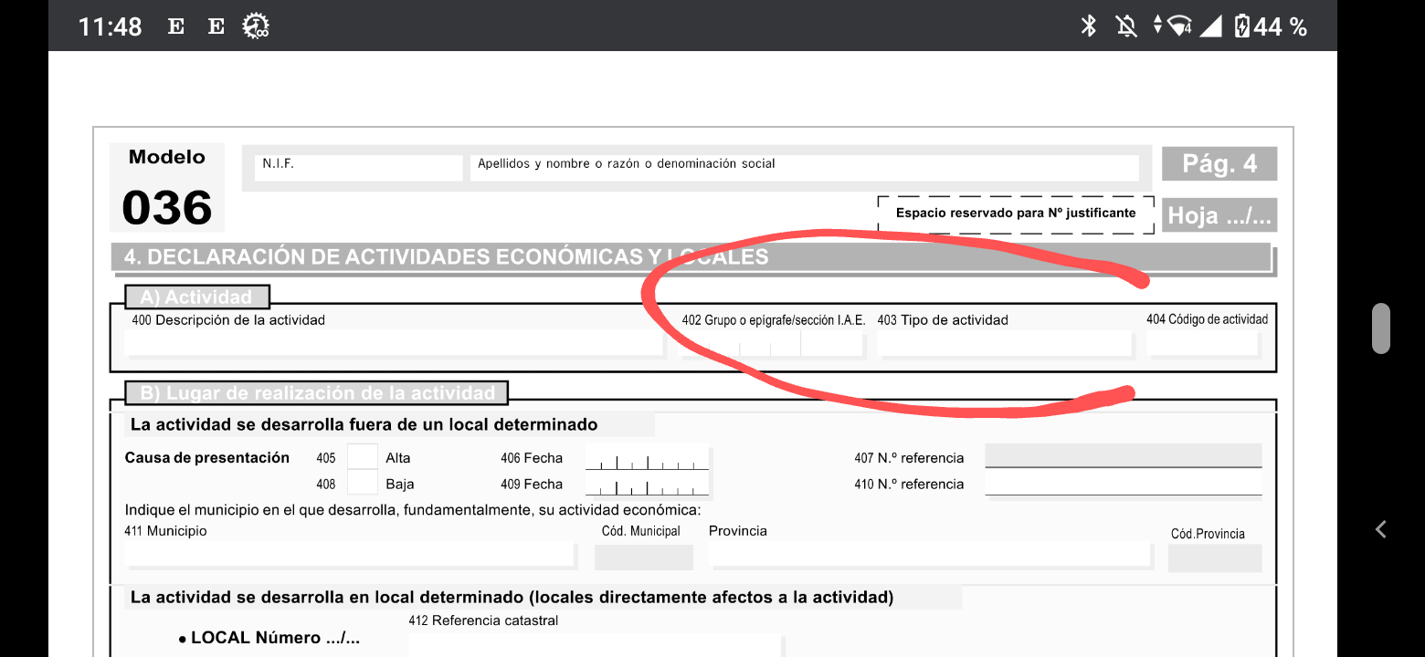Viewport: 1425px width, 657px height.
Task: Click the 404 Código de actividad field
Action: [x=1202, y=343]
